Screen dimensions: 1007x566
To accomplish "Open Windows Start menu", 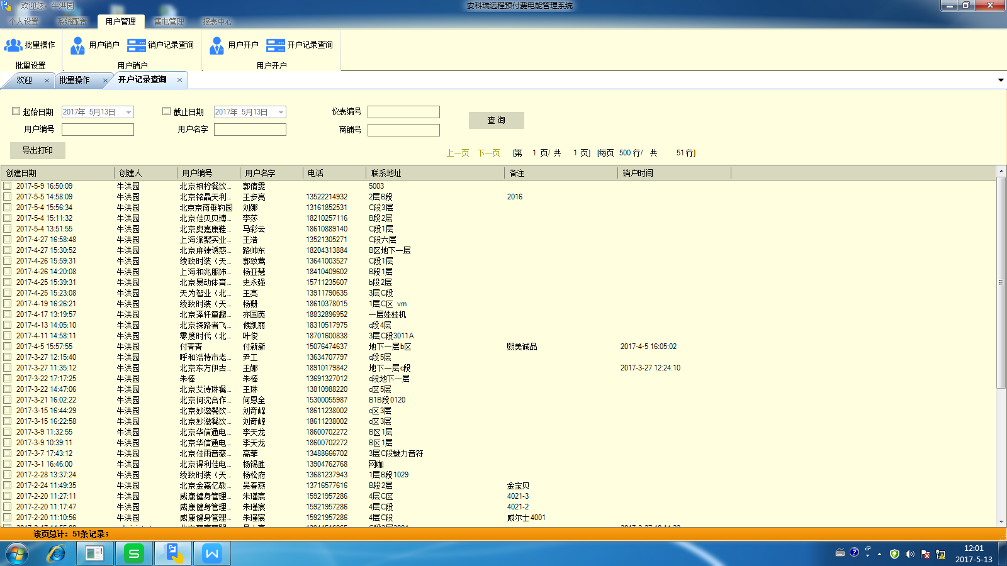I will 17,554.
